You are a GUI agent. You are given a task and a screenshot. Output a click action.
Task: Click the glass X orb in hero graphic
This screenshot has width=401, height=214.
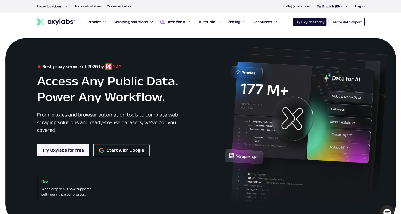(292, 118)
